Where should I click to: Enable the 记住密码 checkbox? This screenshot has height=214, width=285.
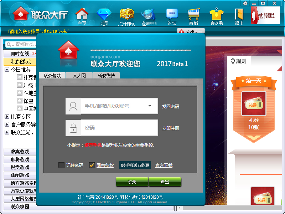pyautogui.click(x=61, y=165)
